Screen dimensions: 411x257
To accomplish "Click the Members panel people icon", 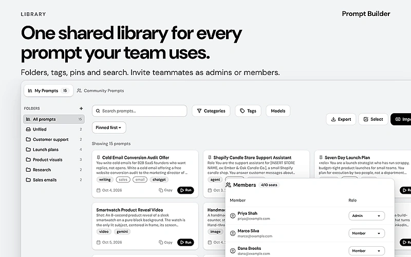I will [x=228, y=185].
